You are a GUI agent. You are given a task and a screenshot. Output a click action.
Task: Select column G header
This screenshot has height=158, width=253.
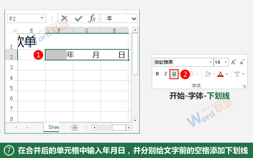pyautogui.click(x=87, y=31)
